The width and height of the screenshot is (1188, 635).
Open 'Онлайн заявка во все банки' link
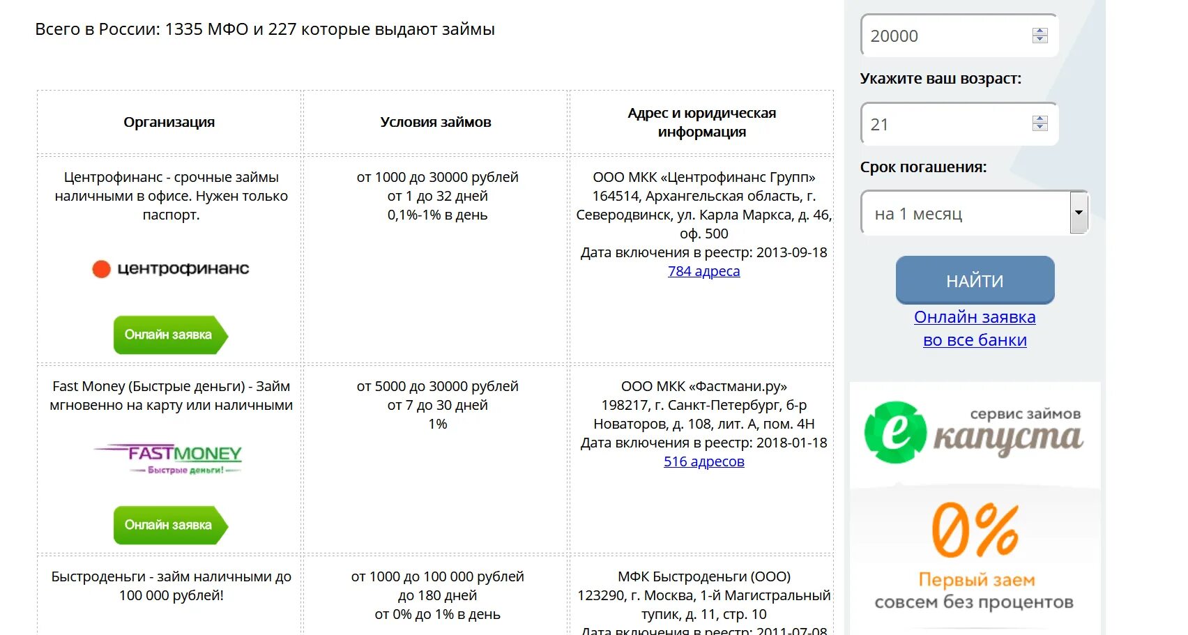975,328
